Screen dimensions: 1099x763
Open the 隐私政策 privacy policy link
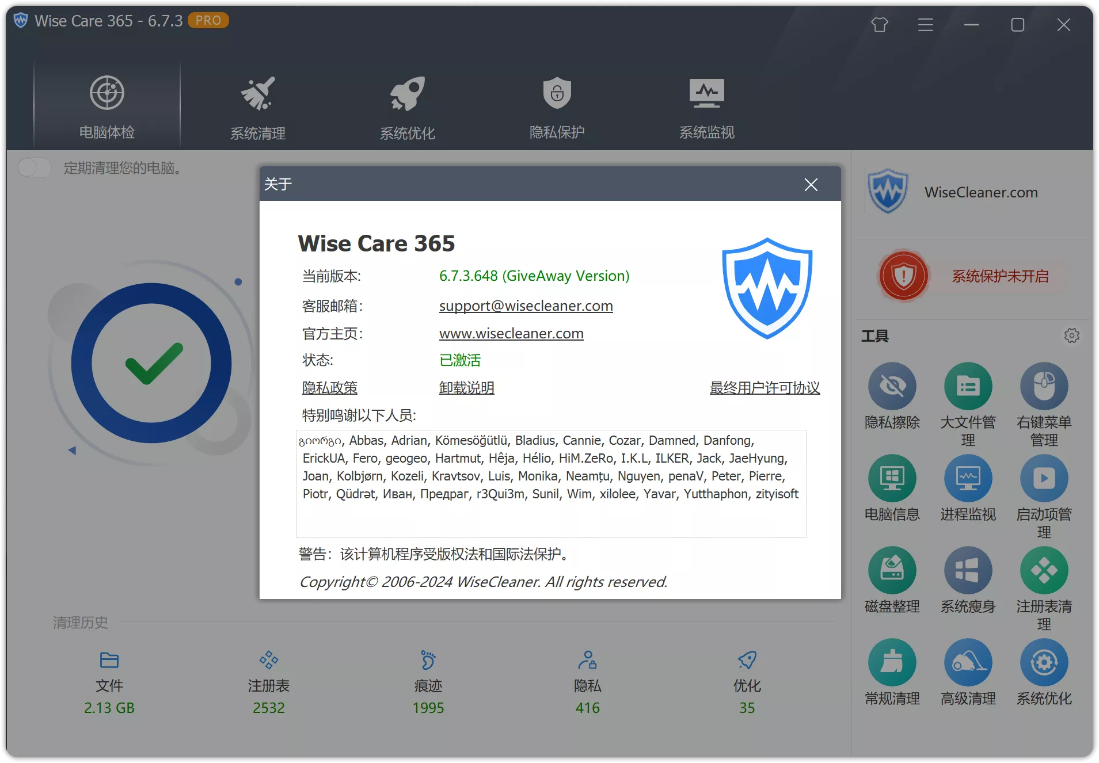329,387
